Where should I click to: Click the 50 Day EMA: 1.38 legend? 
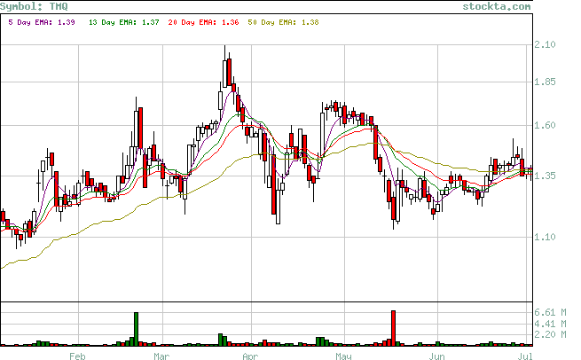[x=284, y=22]
